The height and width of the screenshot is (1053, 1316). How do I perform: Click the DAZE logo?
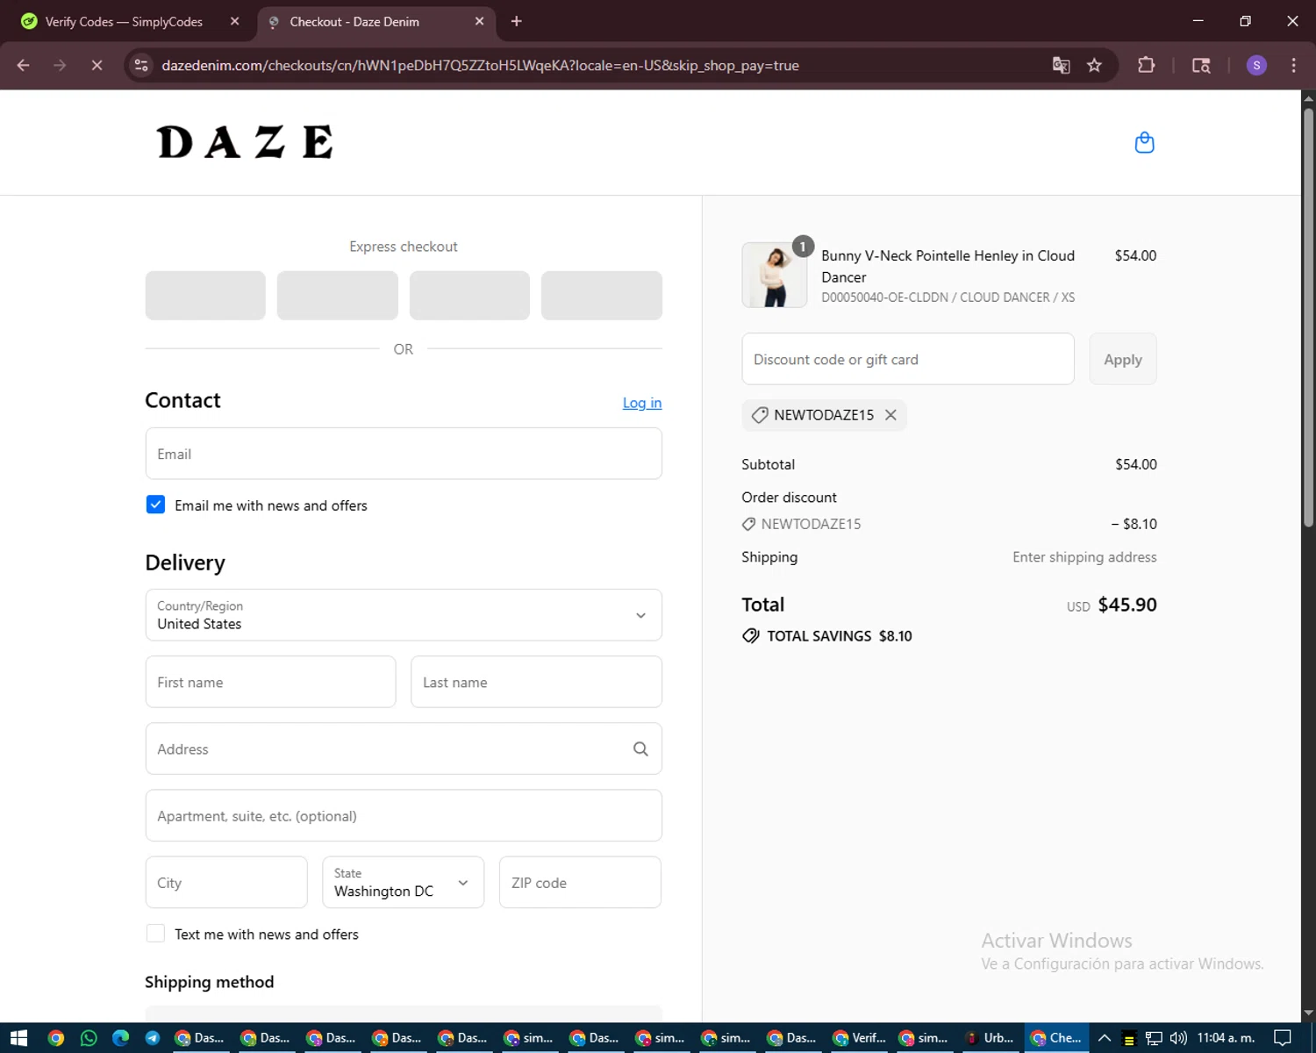pos(245,142)
